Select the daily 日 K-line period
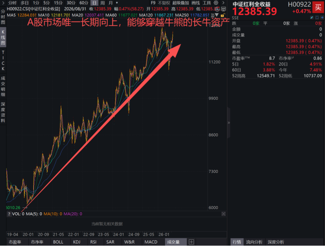Image resolution: width=325 pixels, height=246 pixels. click(94, 3)
